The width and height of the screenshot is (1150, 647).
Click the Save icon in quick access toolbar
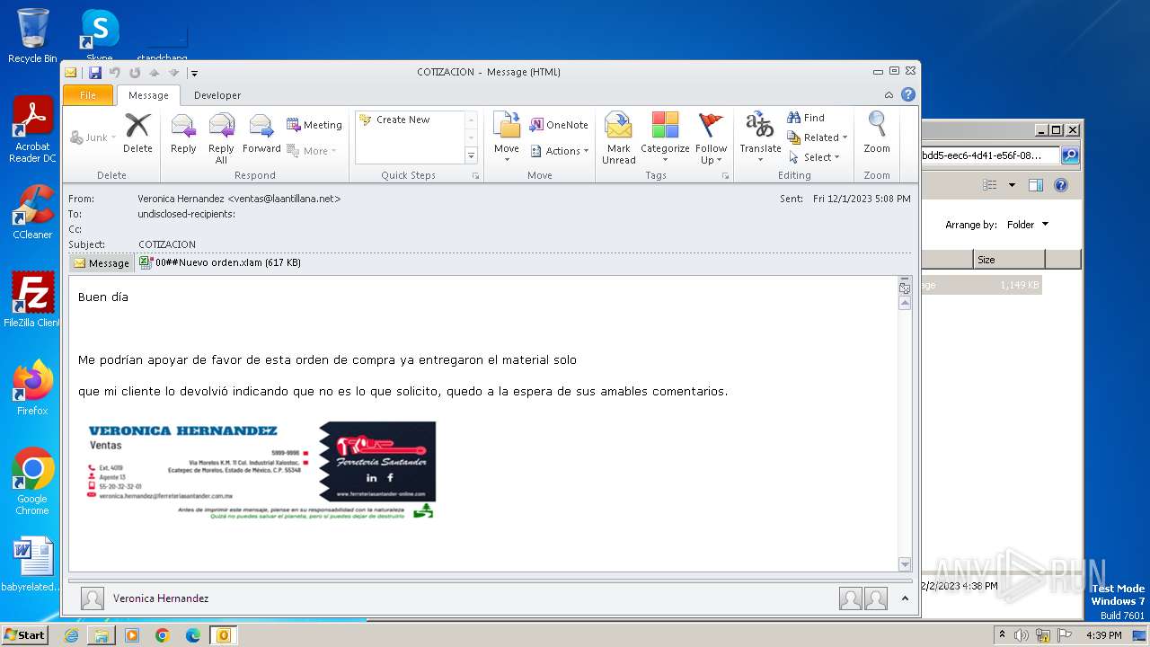(94, 73)
